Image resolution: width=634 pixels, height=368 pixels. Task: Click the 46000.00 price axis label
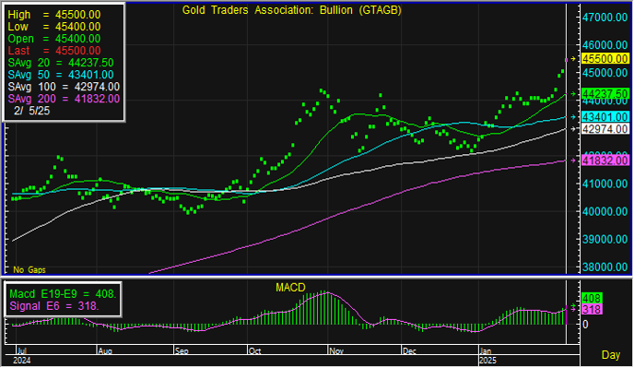[605, 45]
